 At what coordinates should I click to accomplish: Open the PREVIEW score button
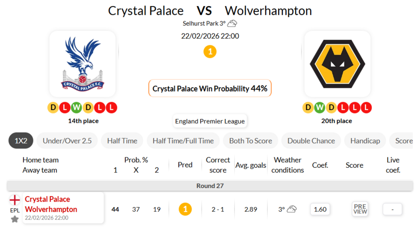[360, 209]
